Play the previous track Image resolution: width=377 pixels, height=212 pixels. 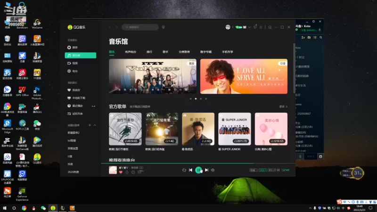pyautogui.click(x=191, y=170)
